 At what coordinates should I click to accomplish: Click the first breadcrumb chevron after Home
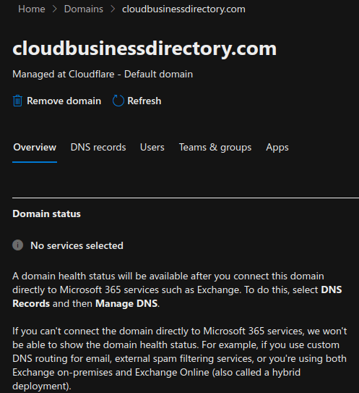point(55,9)
